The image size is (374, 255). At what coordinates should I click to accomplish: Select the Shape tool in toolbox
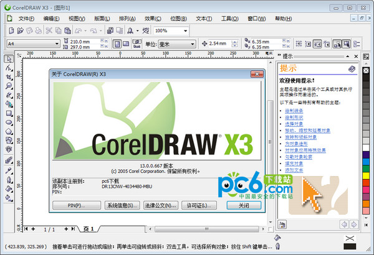pyautogui.click(x=9, y=68)
